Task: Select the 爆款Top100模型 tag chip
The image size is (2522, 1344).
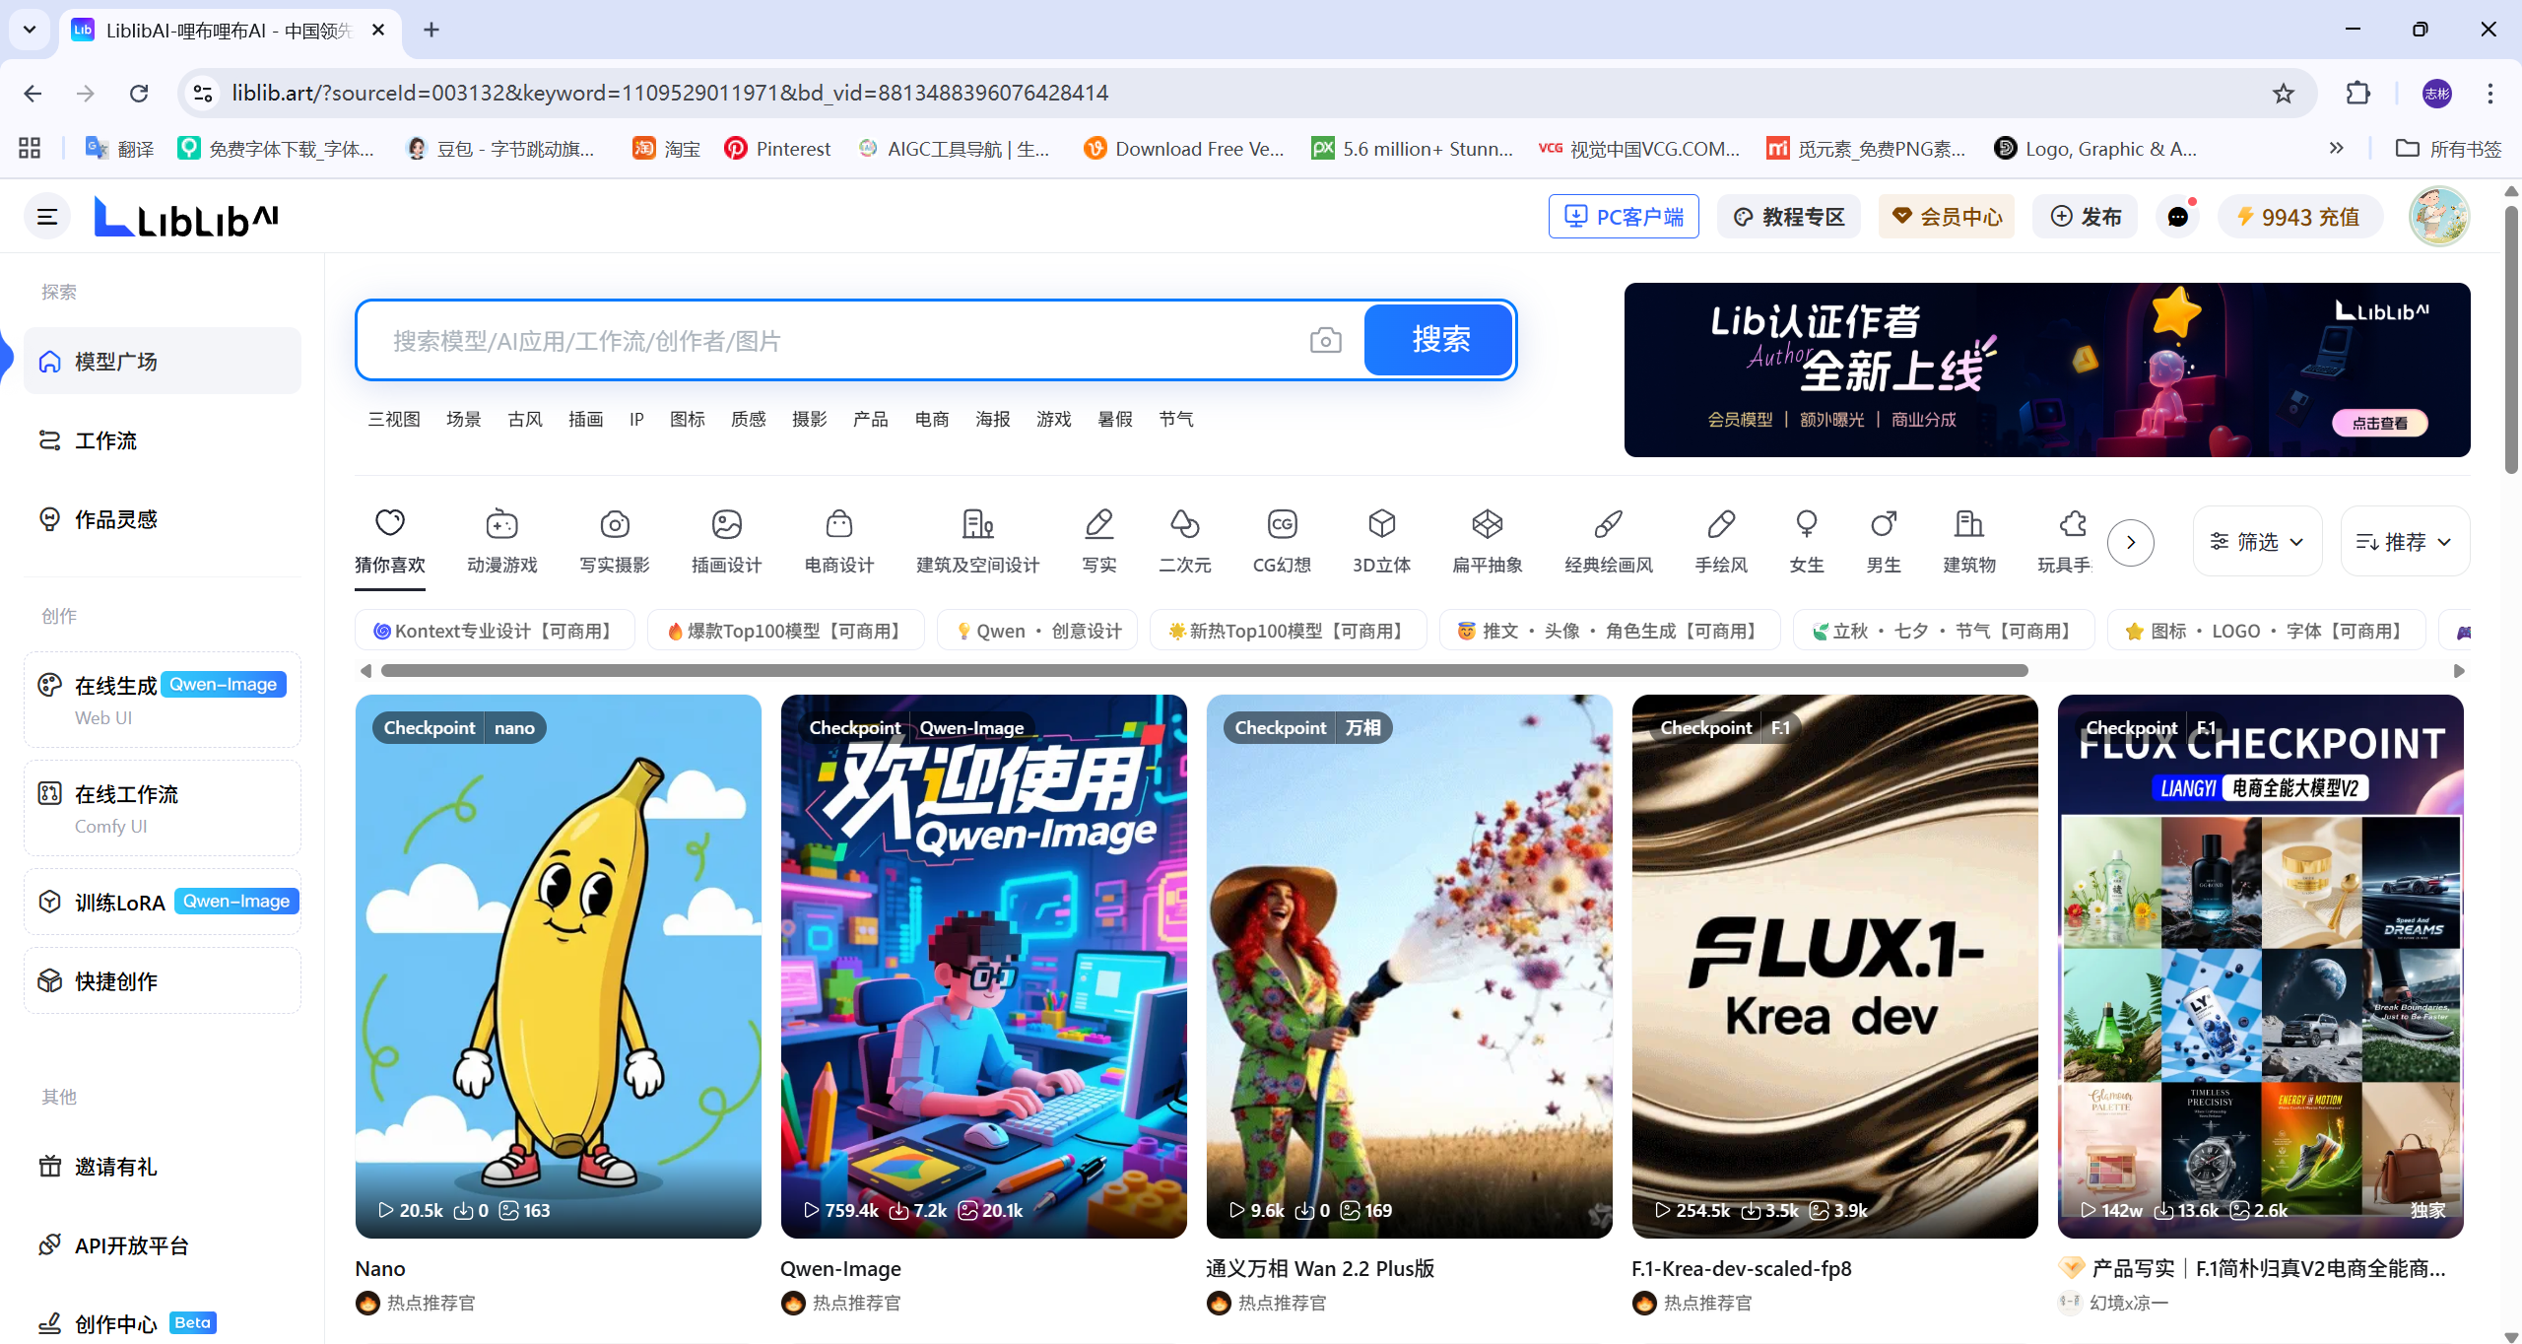Action: click(785, 631)
